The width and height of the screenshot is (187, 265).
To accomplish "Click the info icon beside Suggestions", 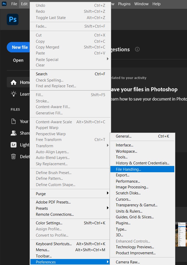I will click(137, 49).
